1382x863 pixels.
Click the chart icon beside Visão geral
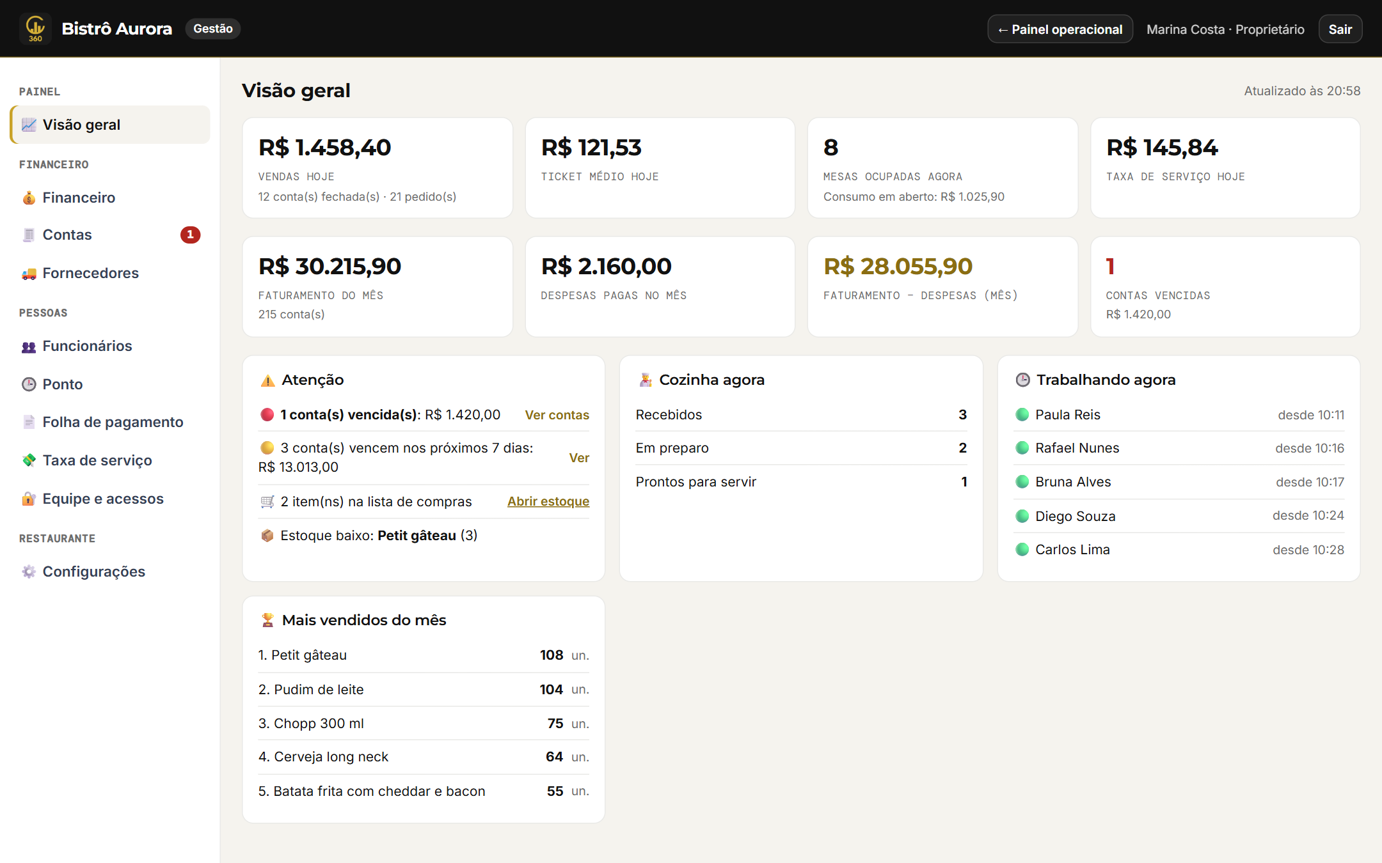29,125
